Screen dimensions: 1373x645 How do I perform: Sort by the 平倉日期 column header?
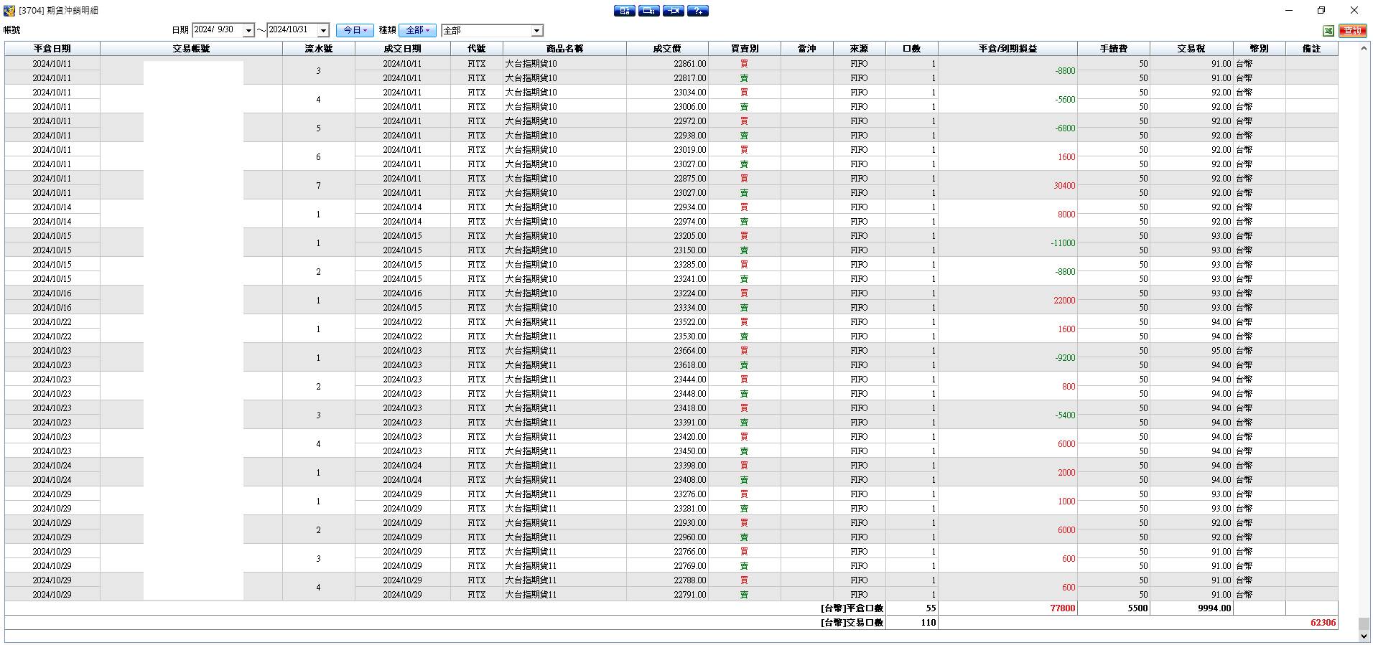click(x=52, y=49)
